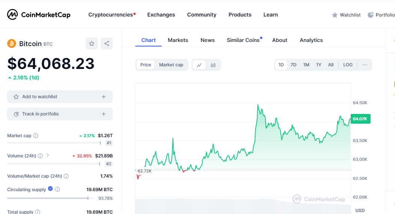Switch to the Chart tab
395x214 pixels.
tap(148, 40)
